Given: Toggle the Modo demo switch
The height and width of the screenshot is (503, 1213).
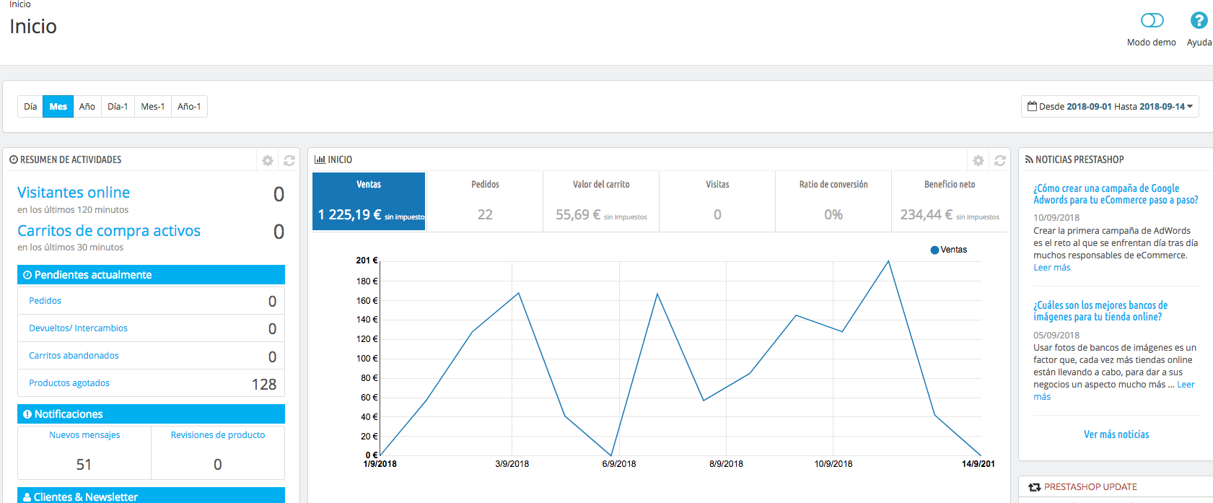Looking at the screenshot, I should click(x=1152, y=20).
